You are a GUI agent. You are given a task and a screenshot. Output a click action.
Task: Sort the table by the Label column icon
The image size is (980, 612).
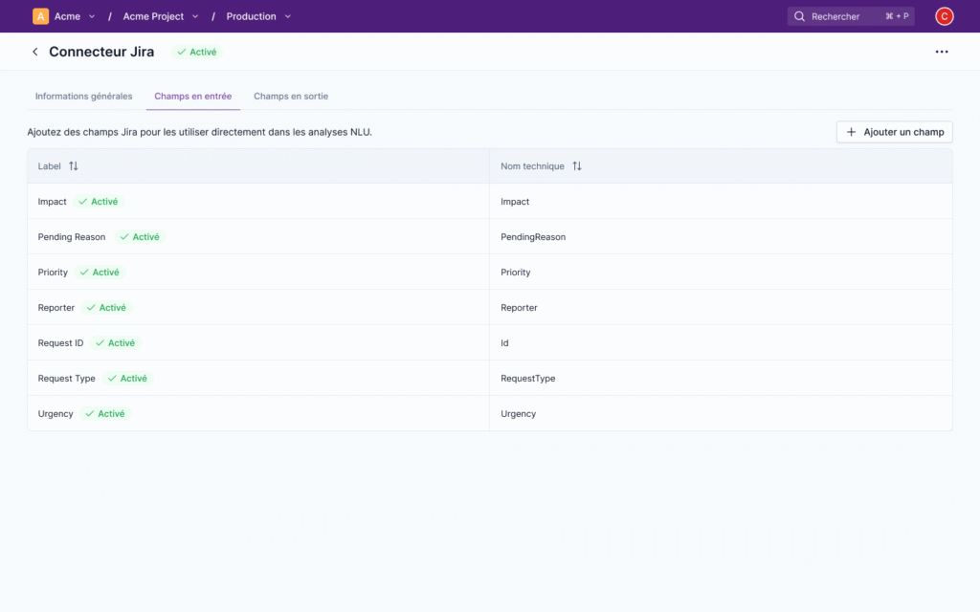point(72,165)
